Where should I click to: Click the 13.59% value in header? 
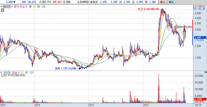tap(67, 2)
